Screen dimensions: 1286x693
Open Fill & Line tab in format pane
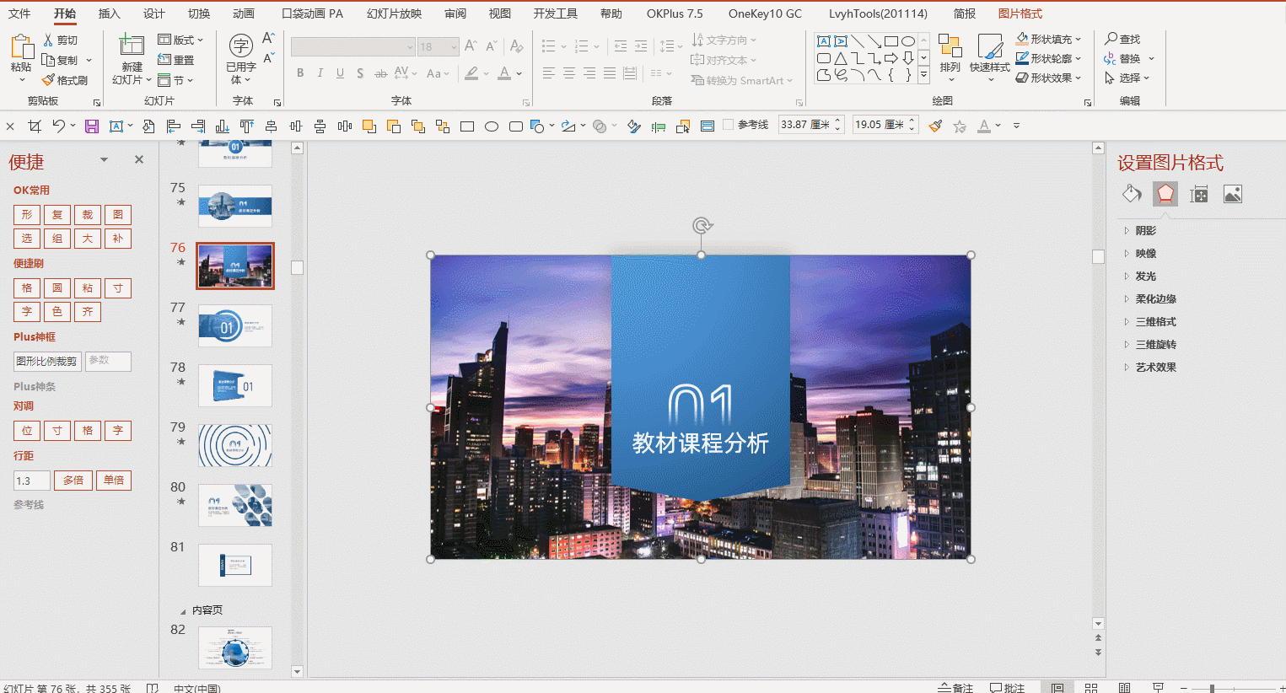(x=1132, y=194)
